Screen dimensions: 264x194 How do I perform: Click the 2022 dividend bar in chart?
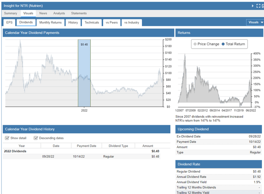pyautogui.click(x=84, y=73)
